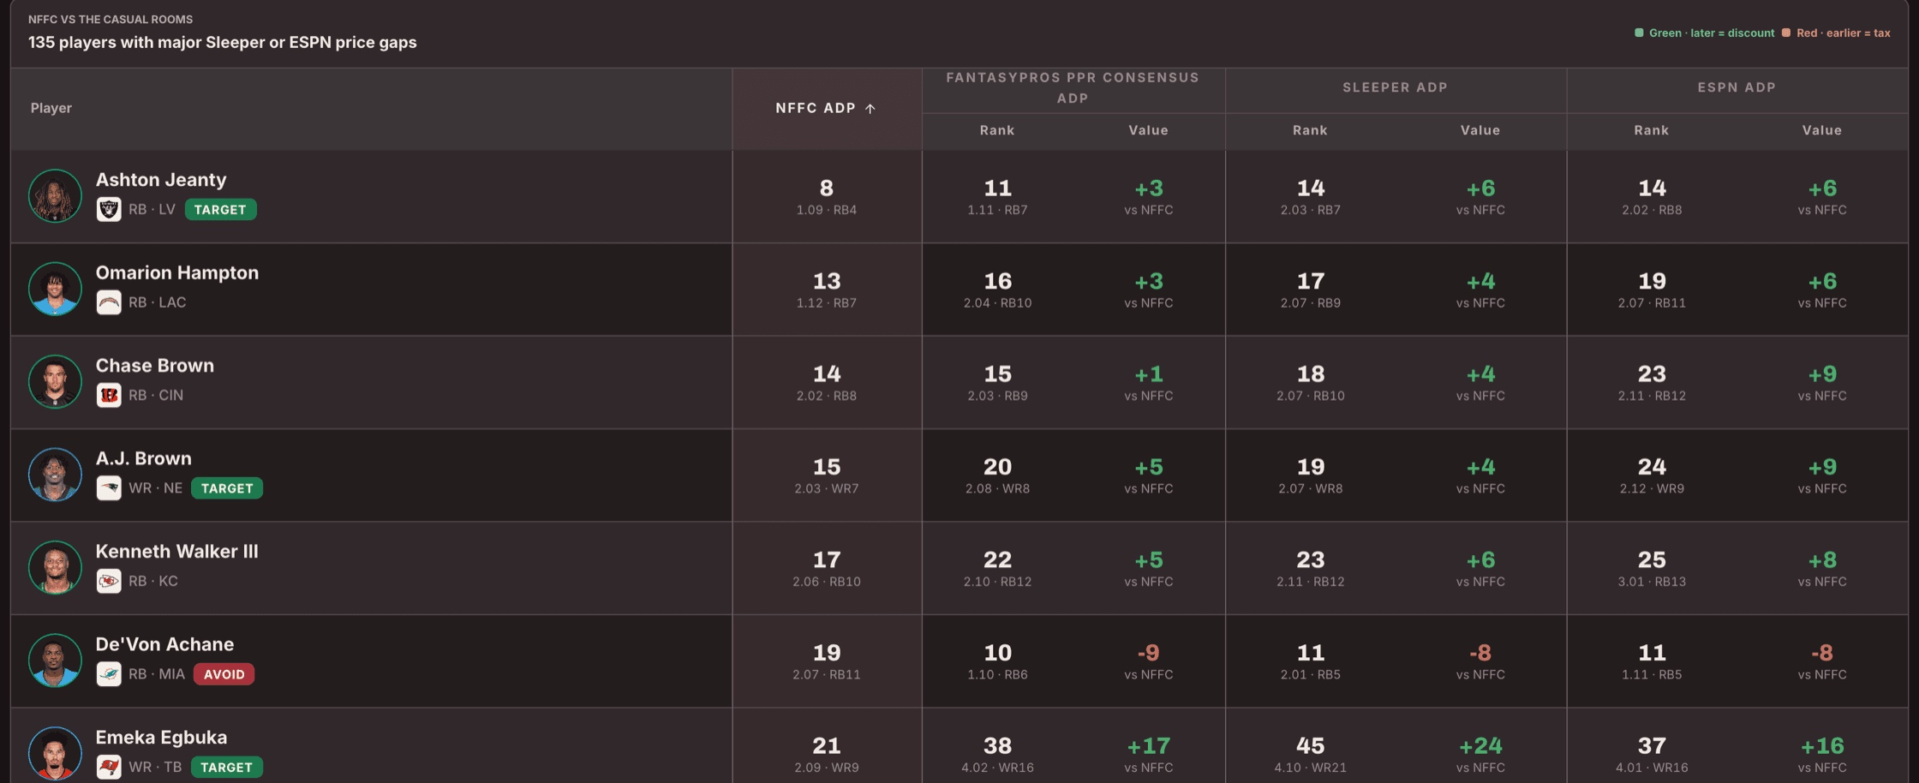Click Rank subheader under Sleeper ADP
Screen dimensions: 1919x783
coord(1310,130)
